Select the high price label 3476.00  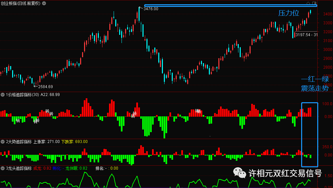(x=151, y=9)
